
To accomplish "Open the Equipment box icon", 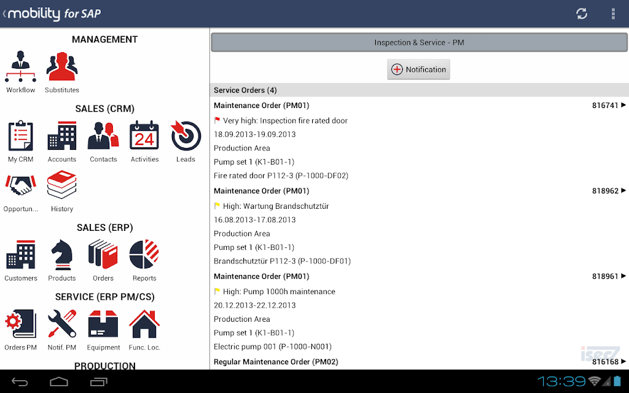I will [103, 324].
